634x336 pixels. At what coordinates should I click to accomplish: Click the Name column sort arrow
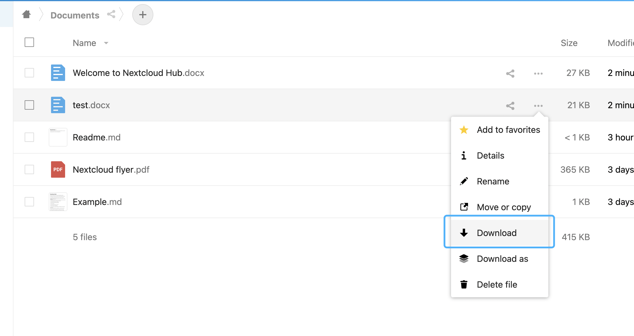pos(106,43)
